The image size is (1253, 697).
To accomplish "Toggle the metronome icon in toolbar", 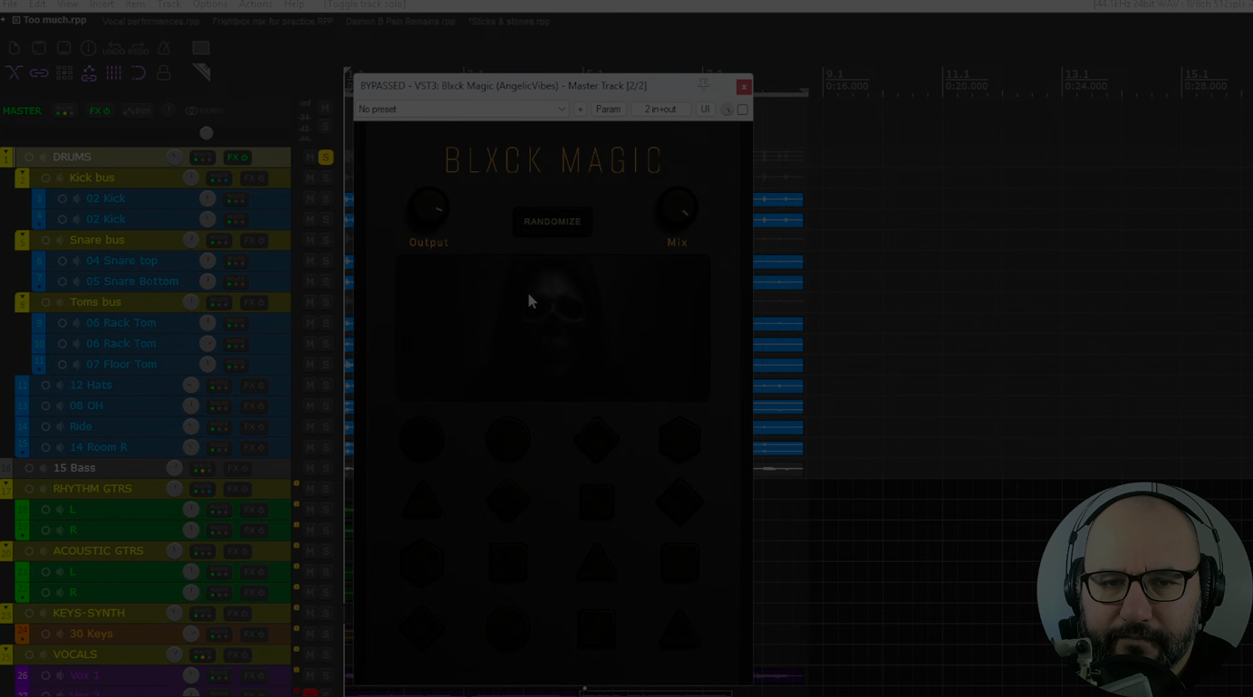I will click(x=164, y=48).
